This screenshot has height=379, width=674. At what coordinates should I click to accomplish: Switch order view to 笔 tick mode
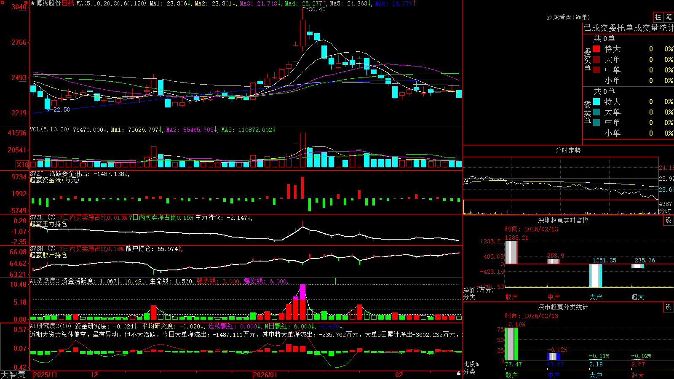click(x=669, y=17)
